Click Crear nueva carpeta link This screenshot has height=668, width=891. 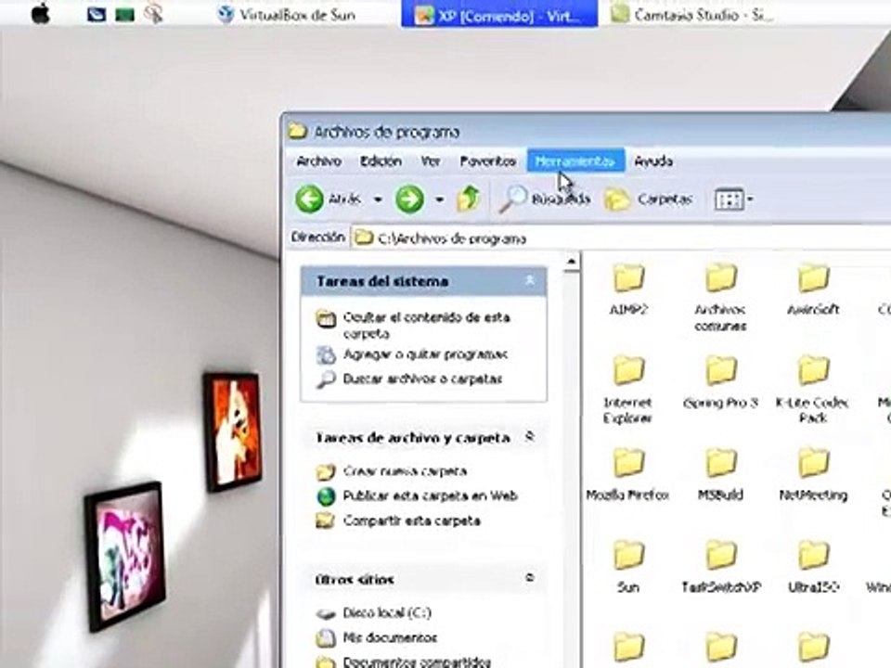pos(405,471)
